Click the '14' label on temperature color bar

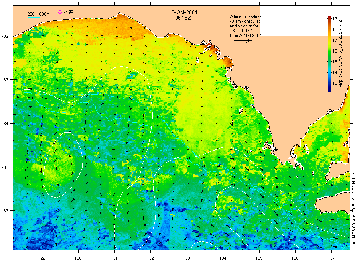(335, 73)
